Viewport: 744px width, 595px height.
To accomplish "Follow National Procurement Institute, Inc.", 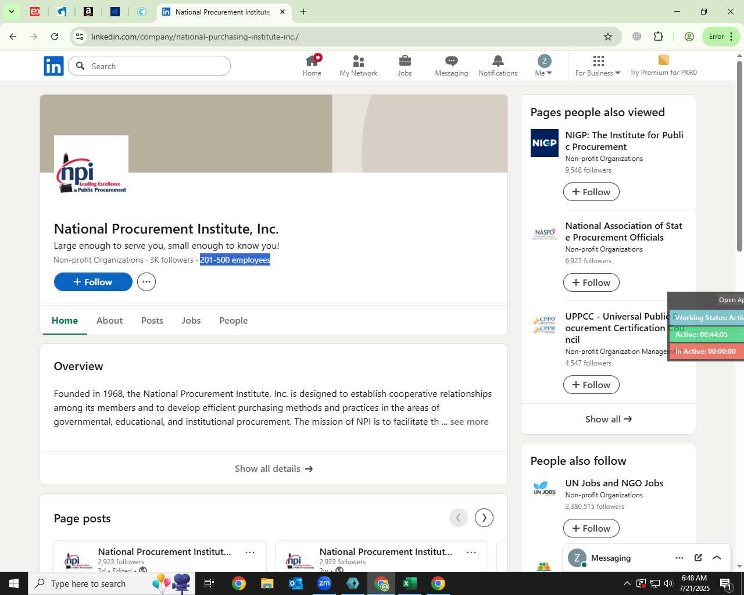I will pyautogui.click(x=93, y=282).
